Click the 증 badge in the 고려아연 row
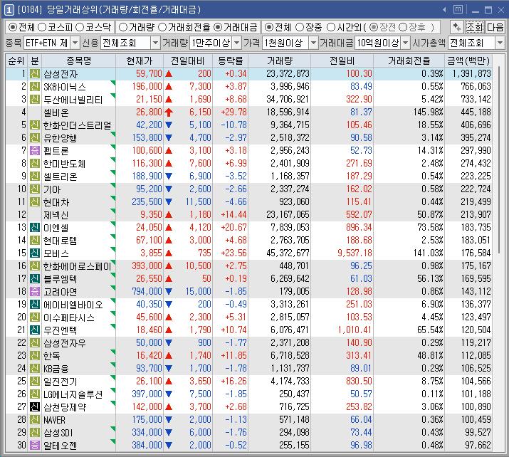509x457 pixels. (x=35, y=291)
